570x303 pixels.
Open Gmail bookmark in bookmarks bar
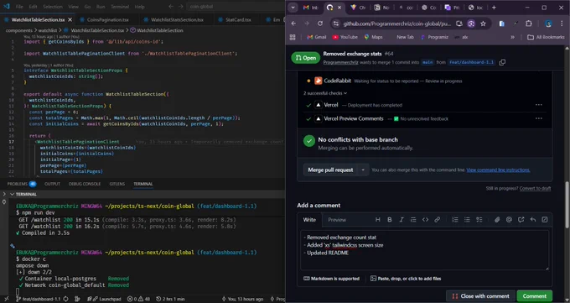point(317,37)
